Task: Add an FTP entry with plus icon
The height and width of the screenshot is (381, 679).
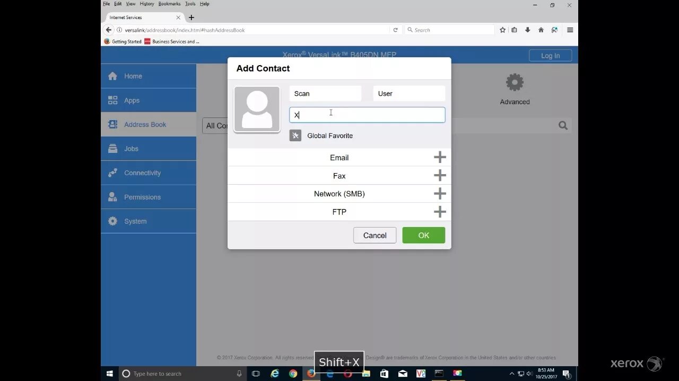Action: pyautogui.click(x=440, y=212)
